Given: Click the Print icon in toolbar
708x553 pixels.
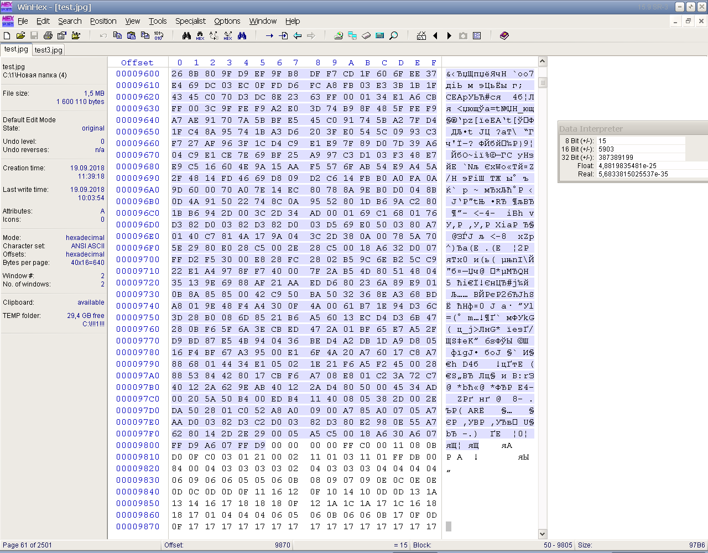Looking at the screenshot, I should coord(48,35).
